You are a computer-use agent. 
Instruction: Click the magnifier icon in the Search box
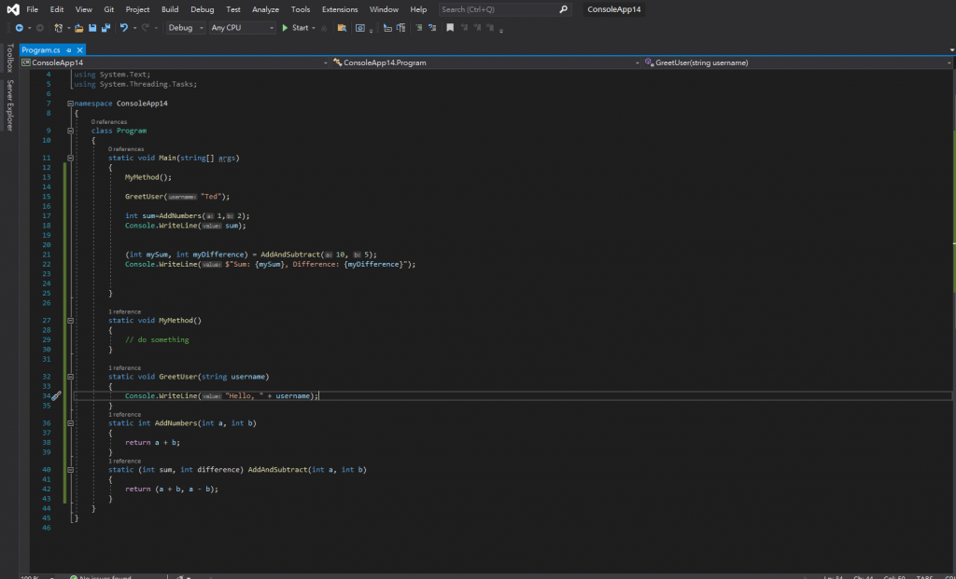(x=563, y=9)
